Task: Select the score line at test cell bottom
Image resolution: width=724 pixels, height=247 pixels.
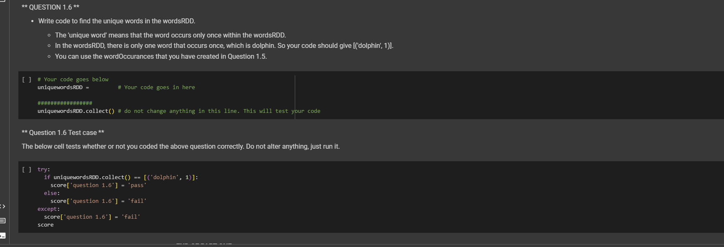Action: [46, 225]
